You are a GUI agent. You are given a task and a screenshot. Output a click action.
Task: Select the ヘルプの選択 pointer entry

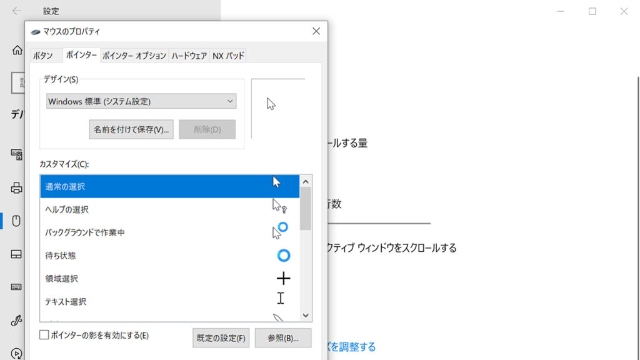156,209
